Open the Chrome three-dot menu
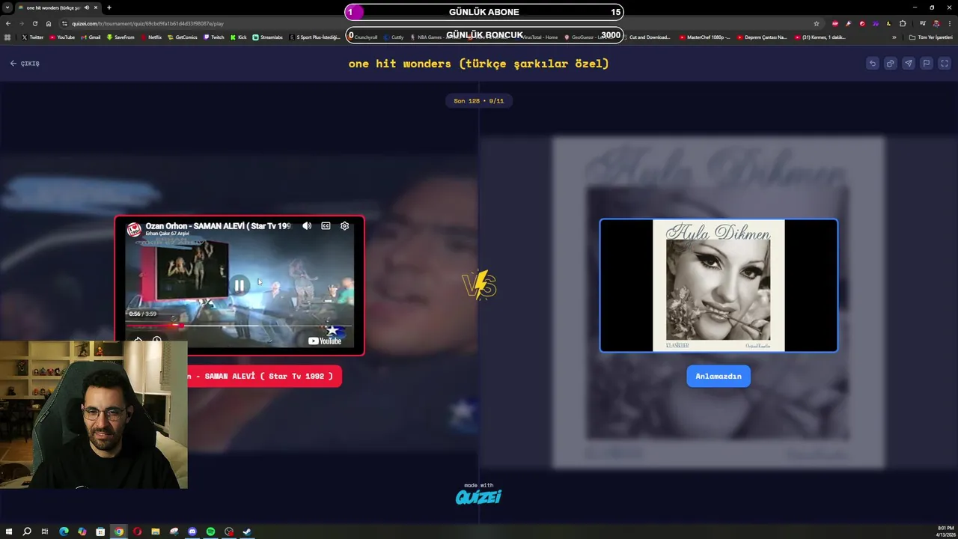Image resolution: width=958 pixels, height=539 pixels. coord(949,23)
